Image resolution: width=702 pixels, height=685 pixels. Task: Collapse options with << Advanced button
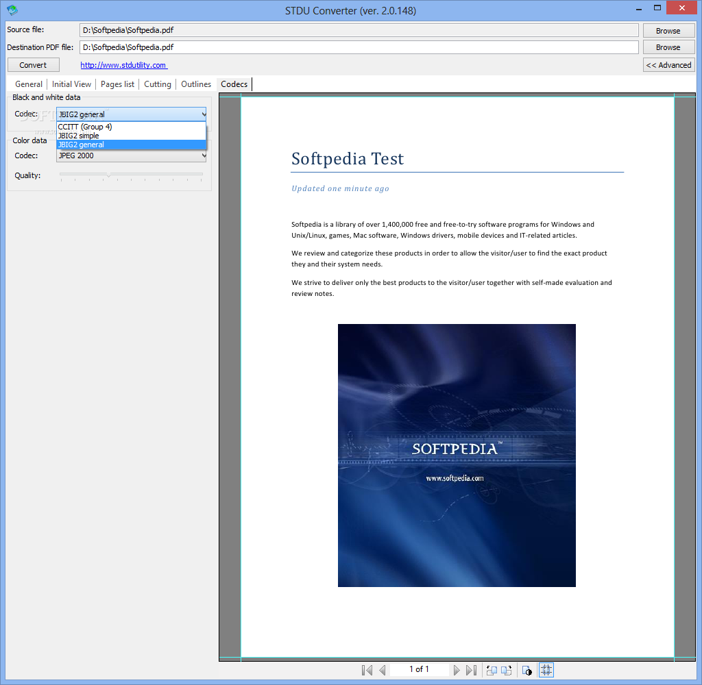668,65
